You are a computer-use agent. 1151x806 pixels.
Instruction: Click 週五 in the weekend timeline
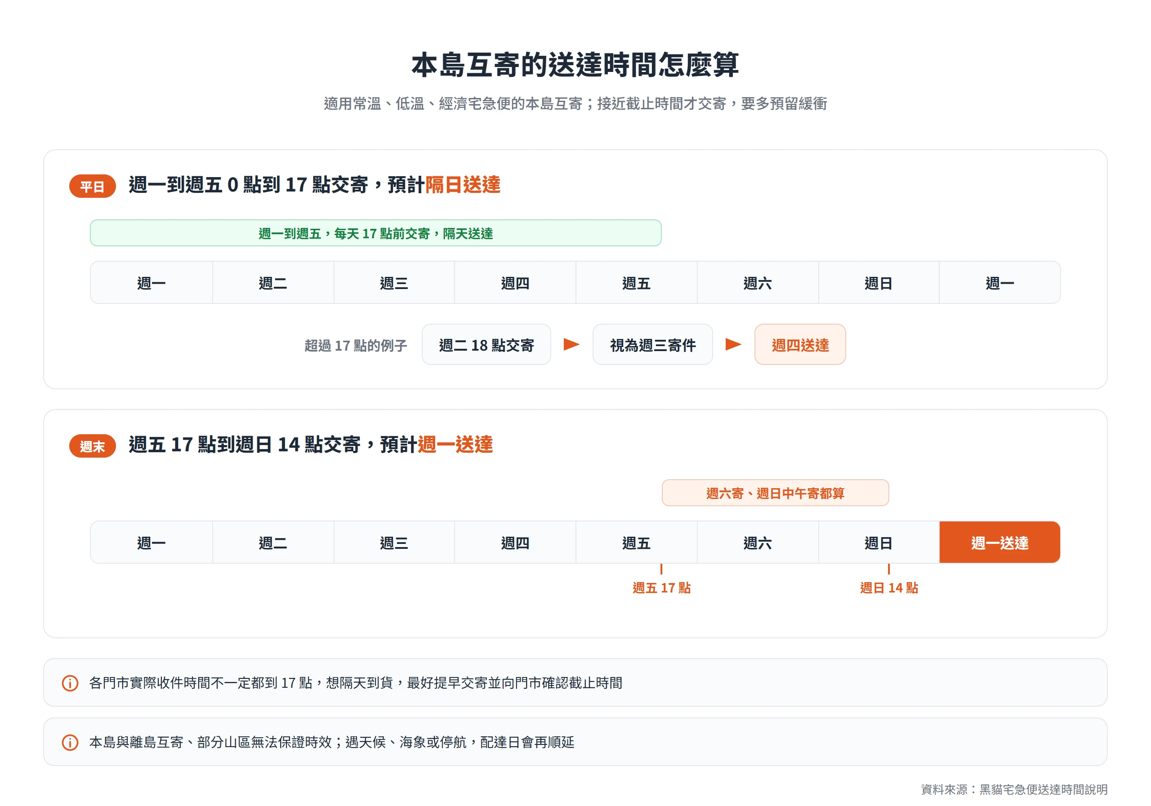coord(636,542)
